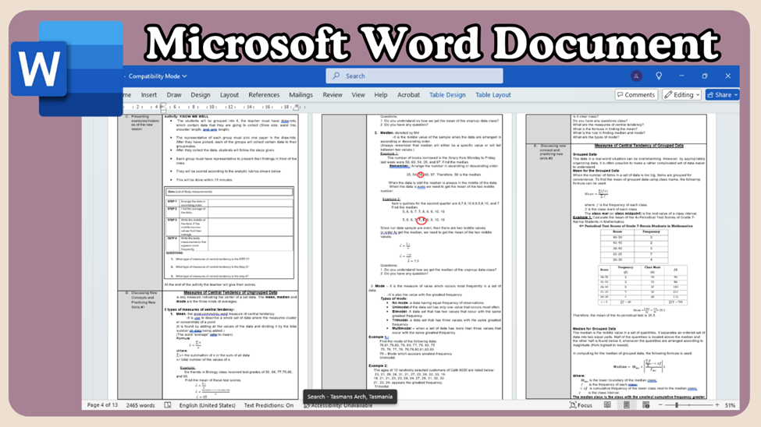
Task: Switch to Web Layout view icon
Action: click(646, 405)
